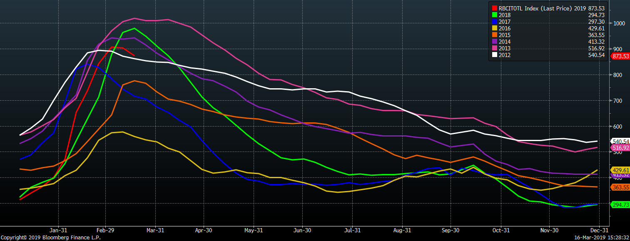Screen dimensions: 630x241
Task: Click the Bloomberg Finance L.P. copyright text
Action: coord(50,238)
